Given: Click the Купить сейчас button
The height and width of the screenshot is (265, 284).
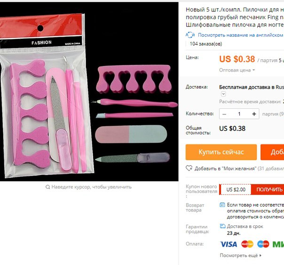Looking at the screenshot, I should coord(221,152).
